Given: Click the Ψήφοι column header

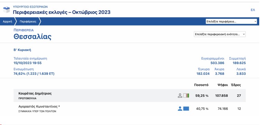Looking at the screenshot, I should click(x=223, y=85).
